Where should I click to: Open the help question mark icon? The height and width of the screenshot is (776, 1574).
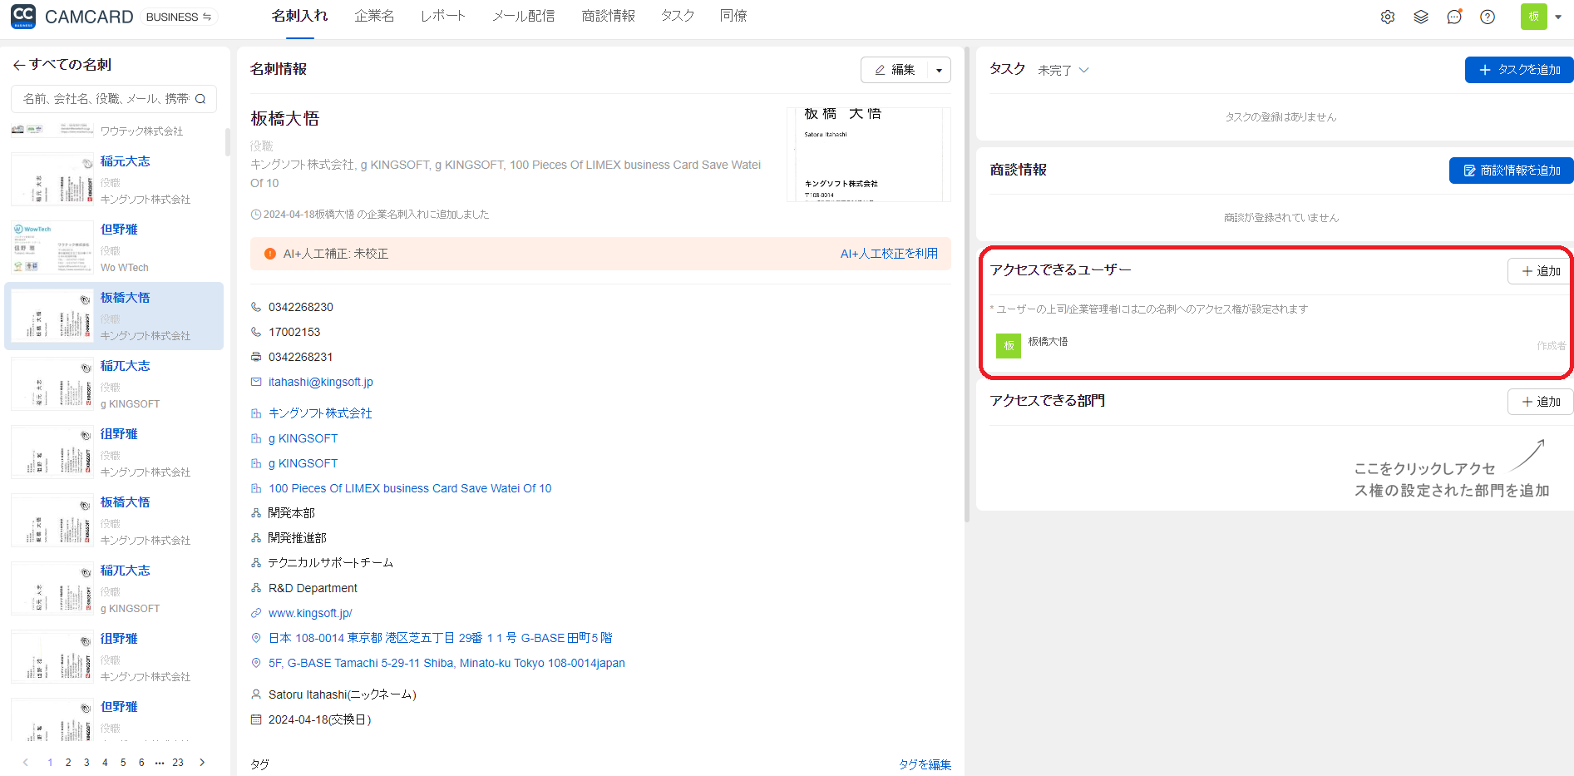tap(1488, 17)
